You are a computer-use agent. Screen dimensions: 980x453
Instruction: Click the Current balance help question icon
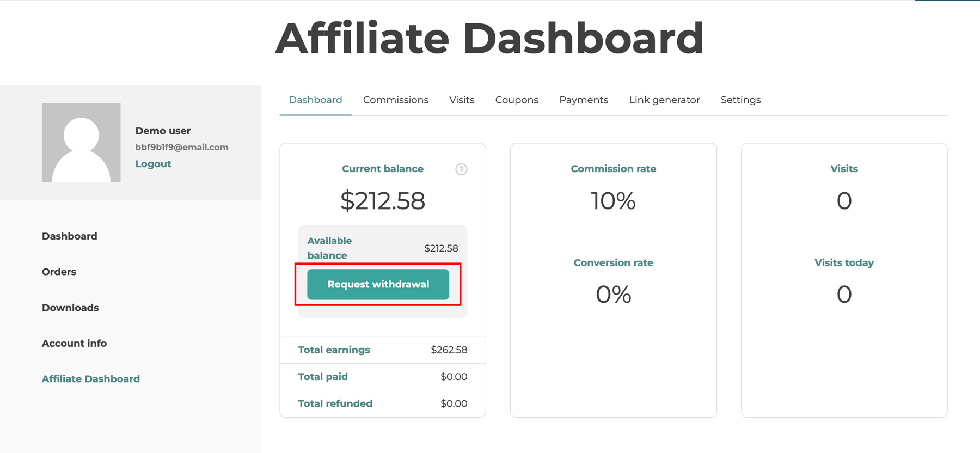pos(461,169)
